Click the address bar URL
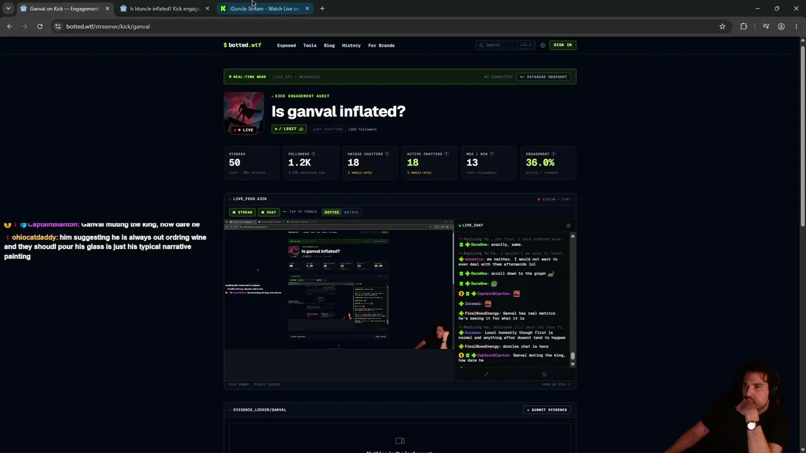 [x=108, y=26]
